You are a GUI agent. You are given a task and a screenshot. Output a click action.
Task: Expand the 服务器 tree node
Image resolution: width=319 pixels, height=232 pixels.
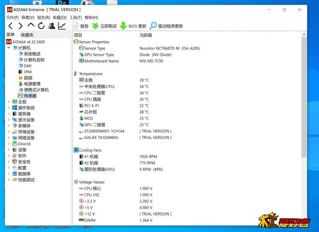(x=9, y=114)
